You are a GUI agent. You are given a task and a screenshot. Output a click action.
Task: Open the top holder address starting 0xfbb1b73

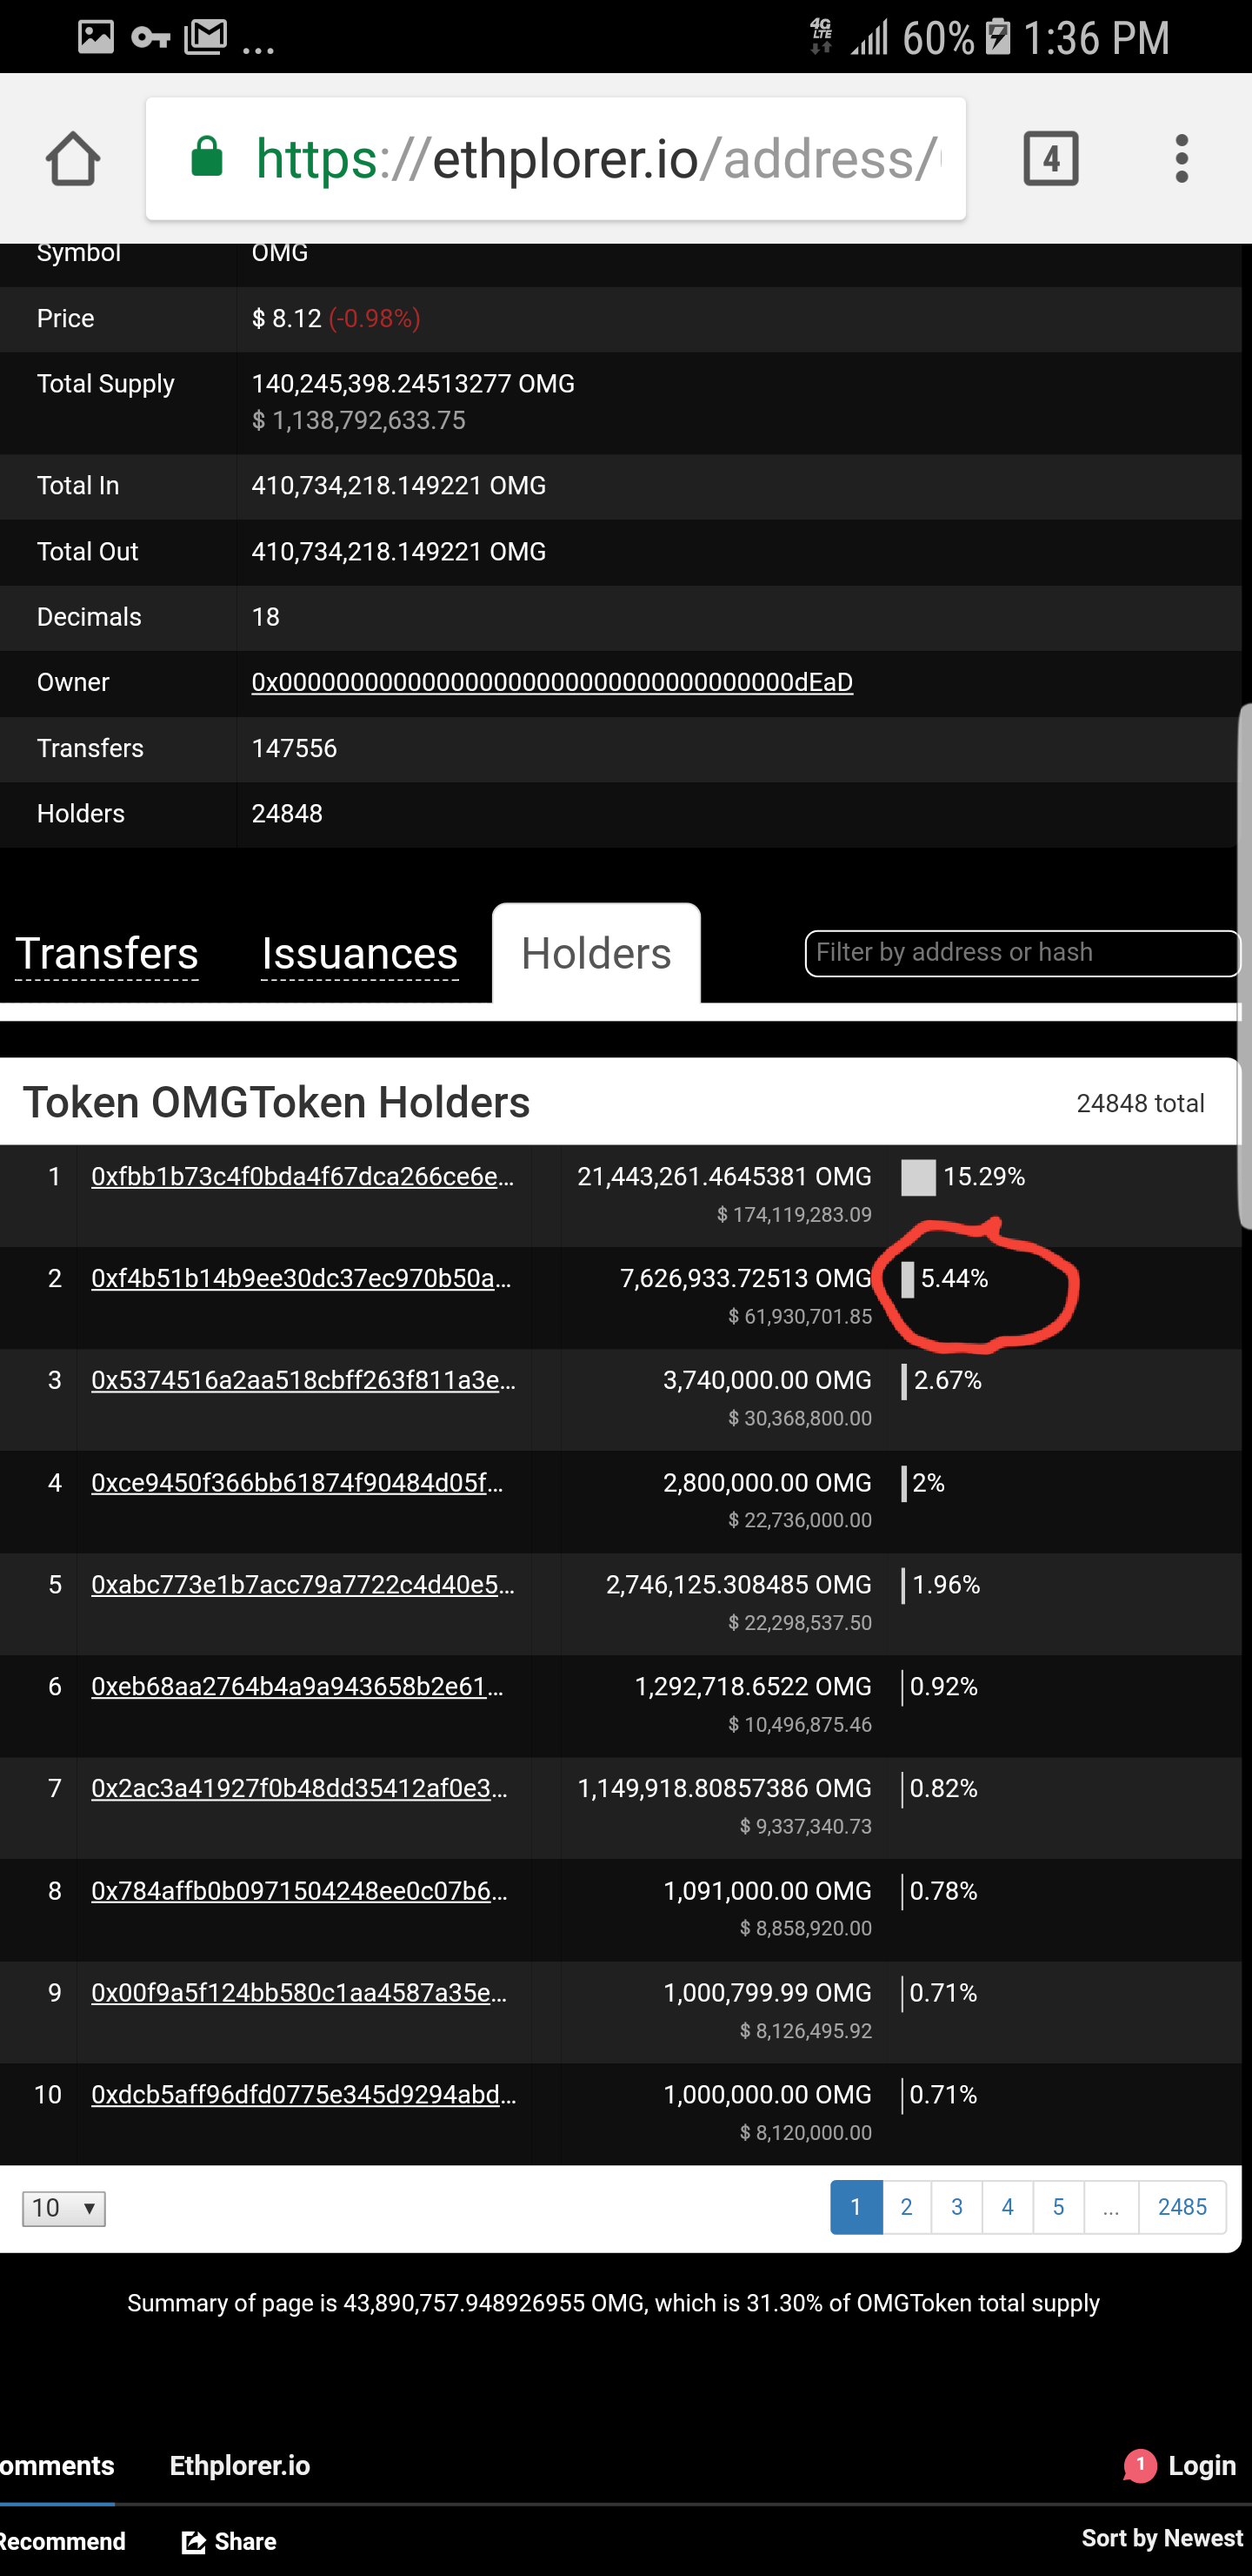click(303, 1177)
